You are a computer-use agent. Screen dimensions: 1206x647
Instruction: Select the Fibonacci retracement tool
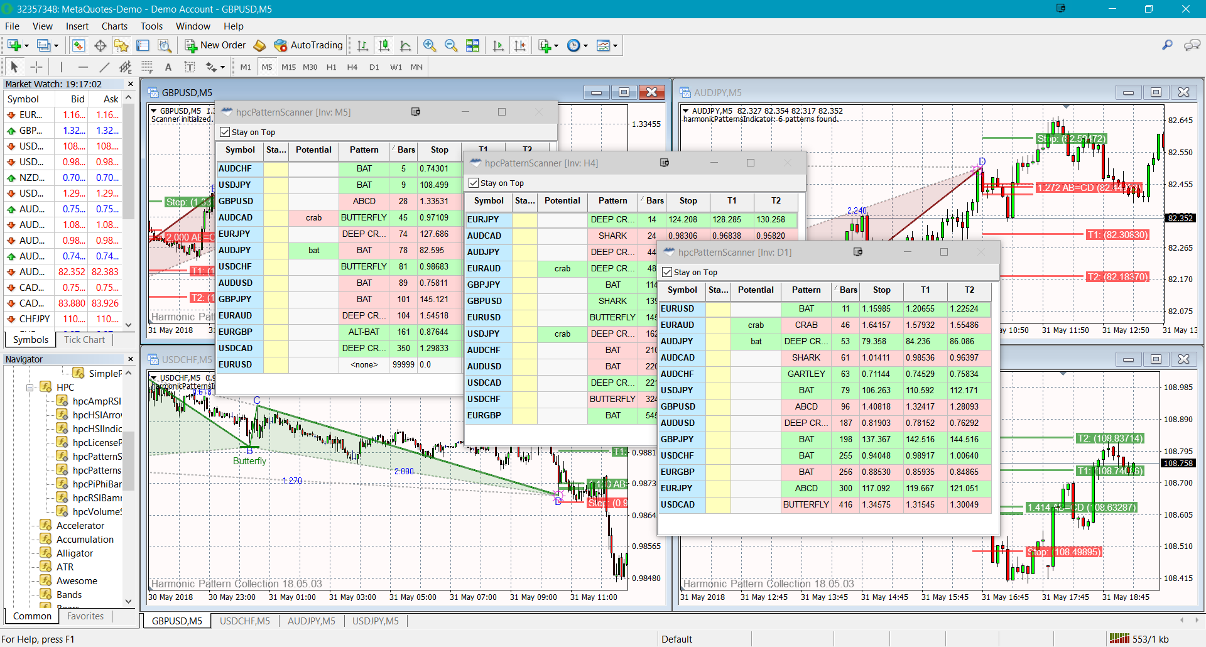147,67
